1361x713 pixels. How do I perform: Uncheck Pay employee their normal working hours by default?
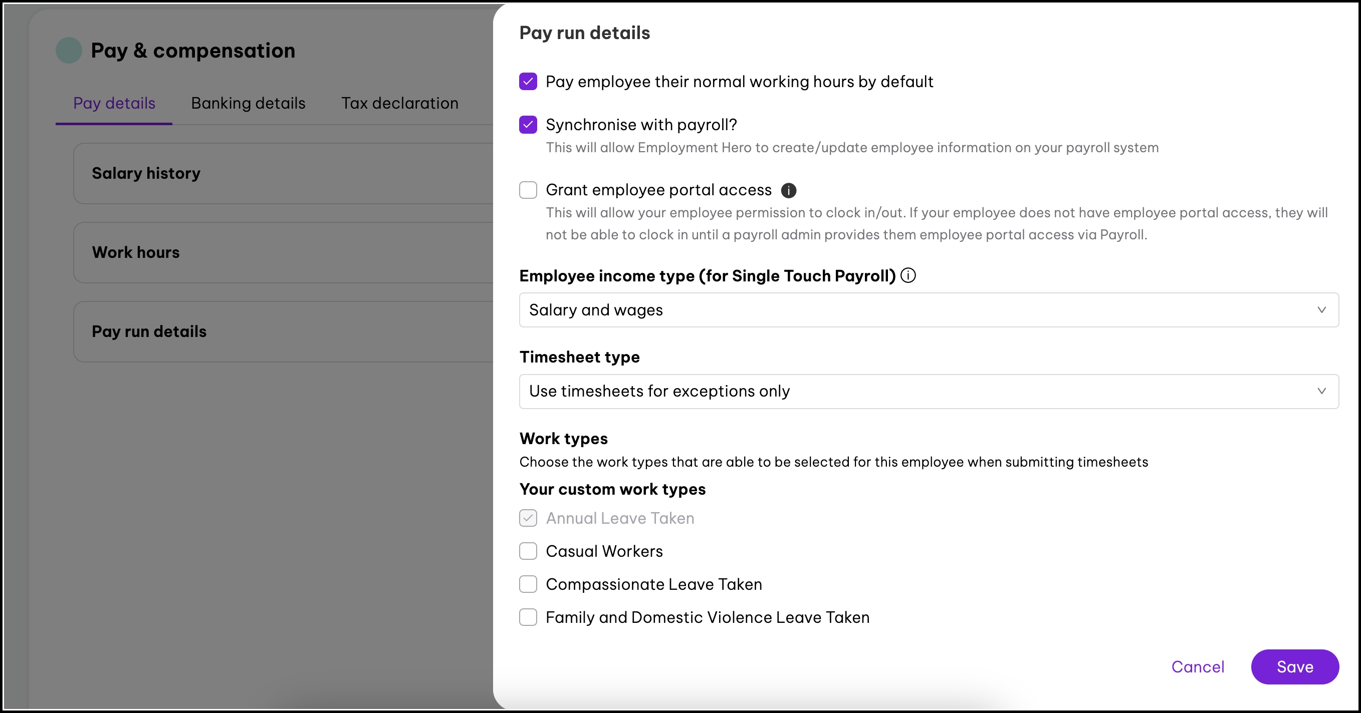tap(528, 81)
